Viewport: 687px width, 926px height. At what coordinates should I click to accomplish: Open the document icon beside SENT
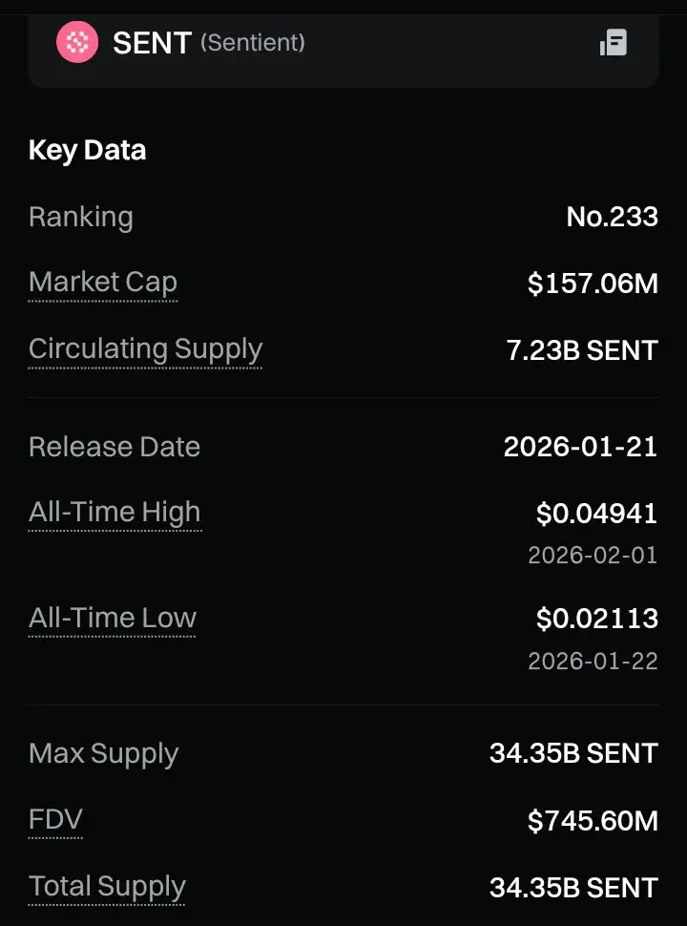tap(614, 43)
